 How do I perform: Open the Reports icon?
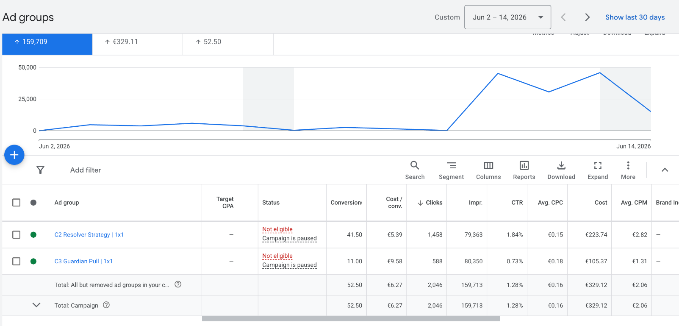(x=524, y=170)
